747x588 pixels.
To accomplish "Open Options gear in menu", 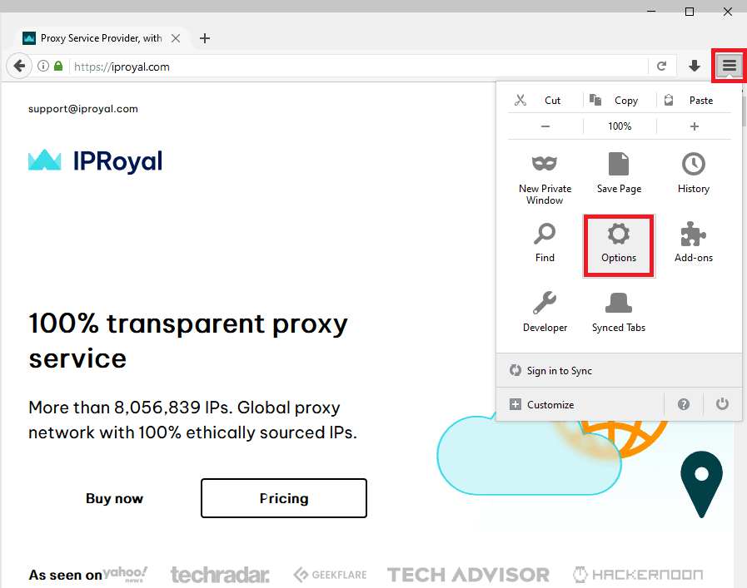I will [x=619, y=245].
